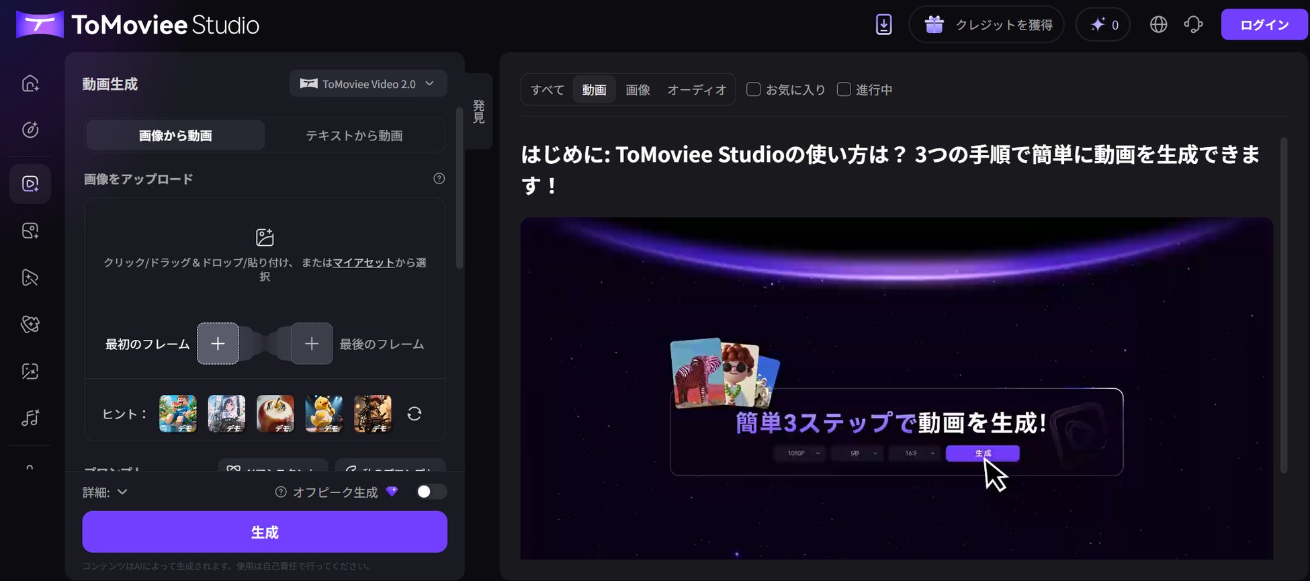Click the globe language icon

(x=1158, y=25)
